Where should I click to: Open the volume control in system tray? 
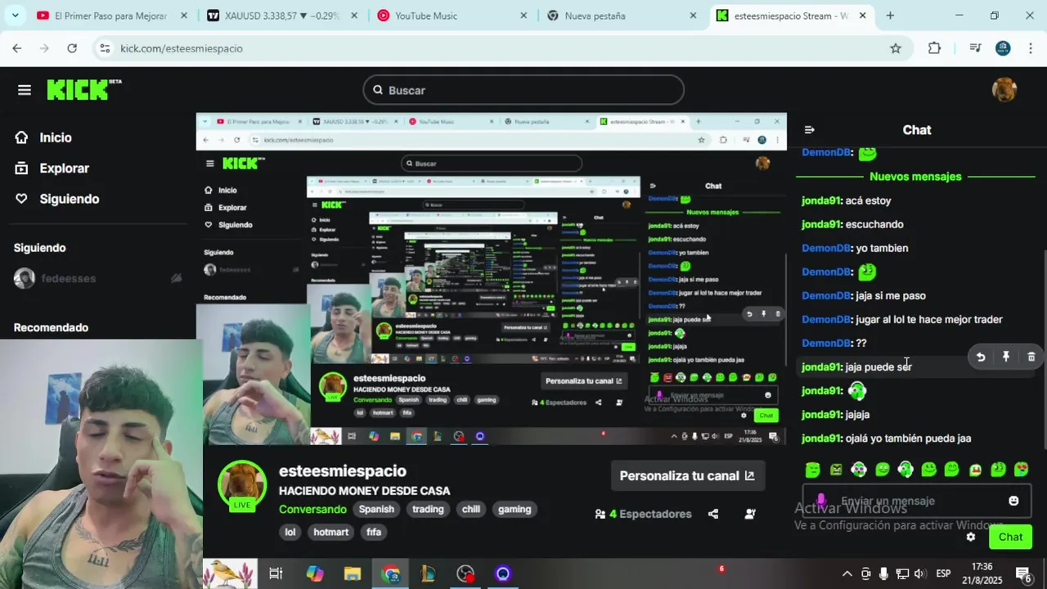(x=919, y=573)
